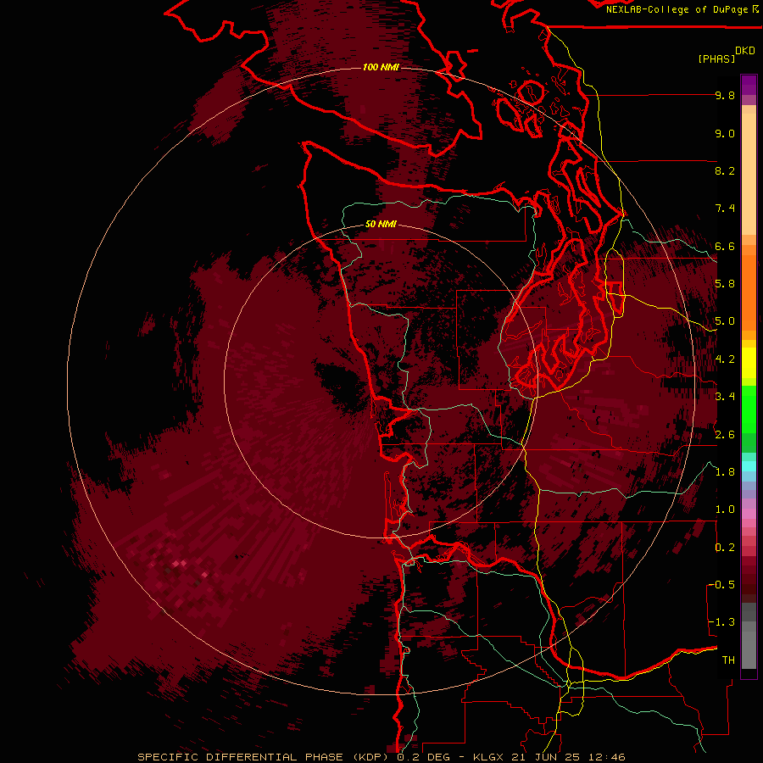Click the 8.2 legend value
Viewport: 763px width, 763px height.
tap(725, 170)
